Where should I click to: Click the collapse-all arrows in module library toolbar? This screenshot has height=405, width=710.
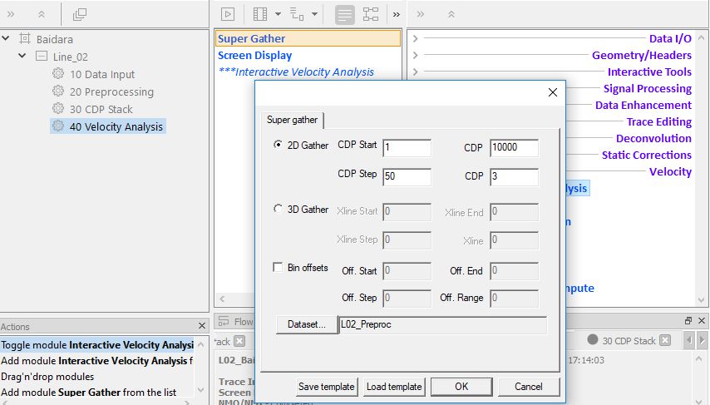point(451,14)
